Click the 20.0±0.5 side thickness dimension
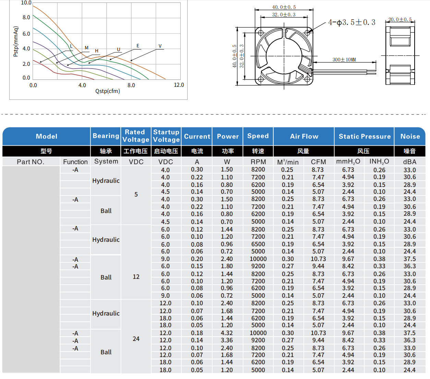 point(400,20)
